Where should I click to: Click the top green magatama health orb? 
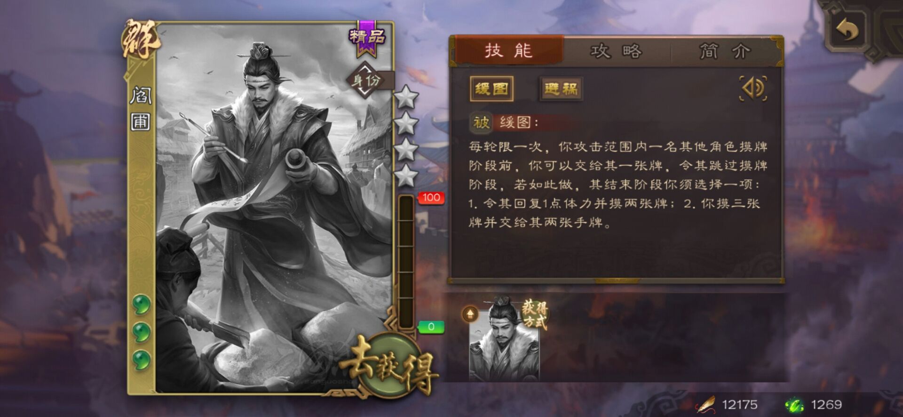141,305
